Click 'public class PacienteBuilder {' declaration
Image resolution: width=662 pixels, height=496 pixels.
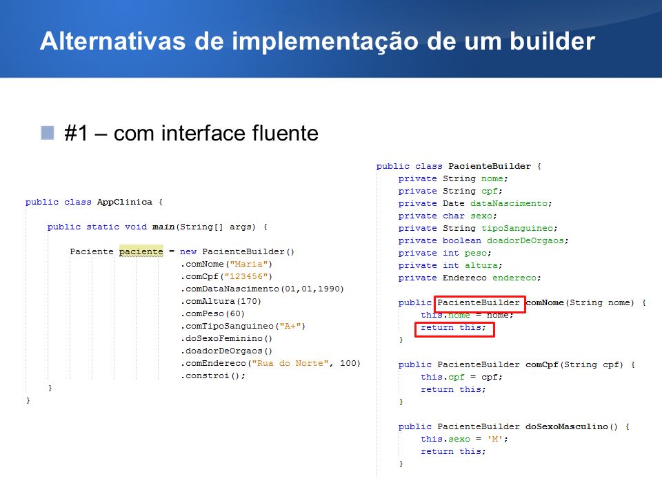(x=459, y=166)
